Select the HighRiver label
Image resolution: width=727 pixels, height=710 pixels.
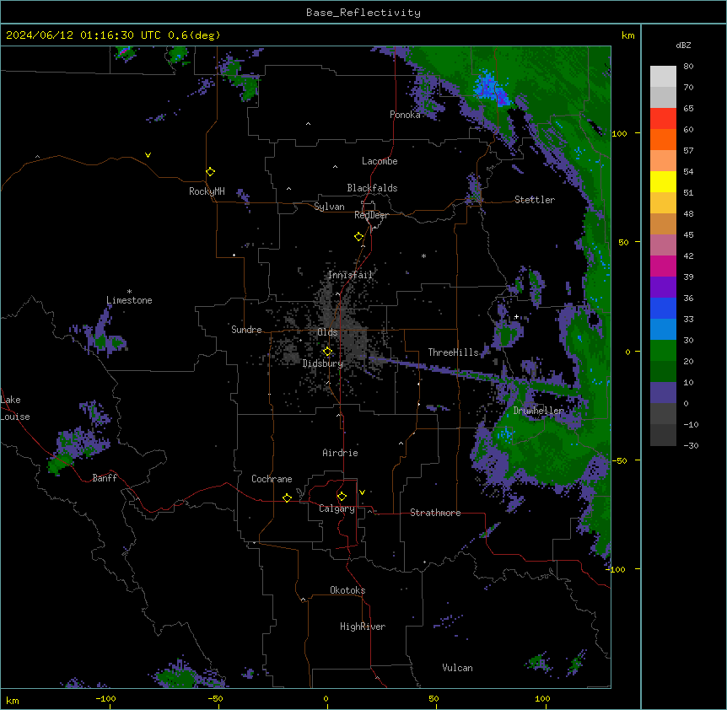(363, 627)
